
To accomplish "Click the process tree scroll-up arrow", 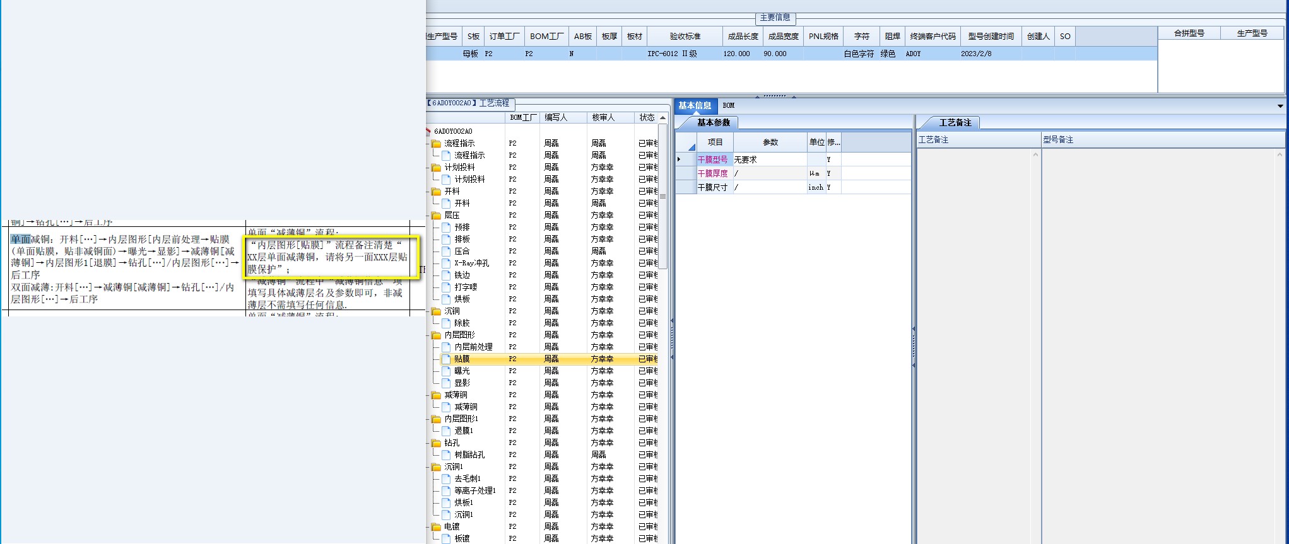I will pos(662,118).
